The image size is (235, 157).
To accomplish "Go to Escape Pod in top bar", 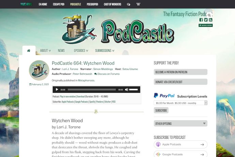I will (59, 4).
